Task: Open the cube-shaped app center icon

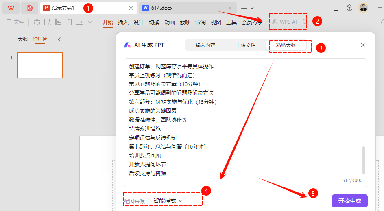Action: point(349,8)
